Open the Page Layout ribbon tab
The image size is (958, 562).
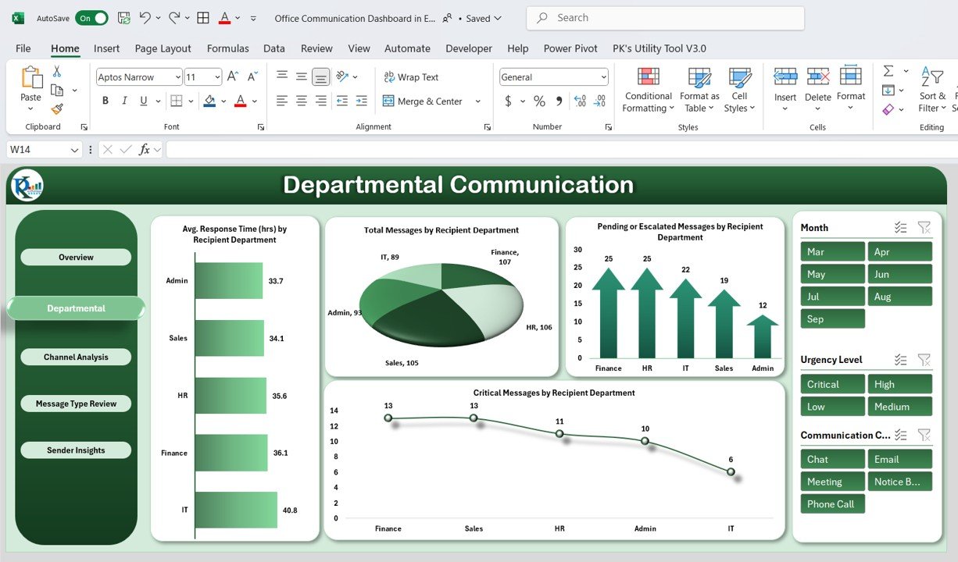(163, 48)
